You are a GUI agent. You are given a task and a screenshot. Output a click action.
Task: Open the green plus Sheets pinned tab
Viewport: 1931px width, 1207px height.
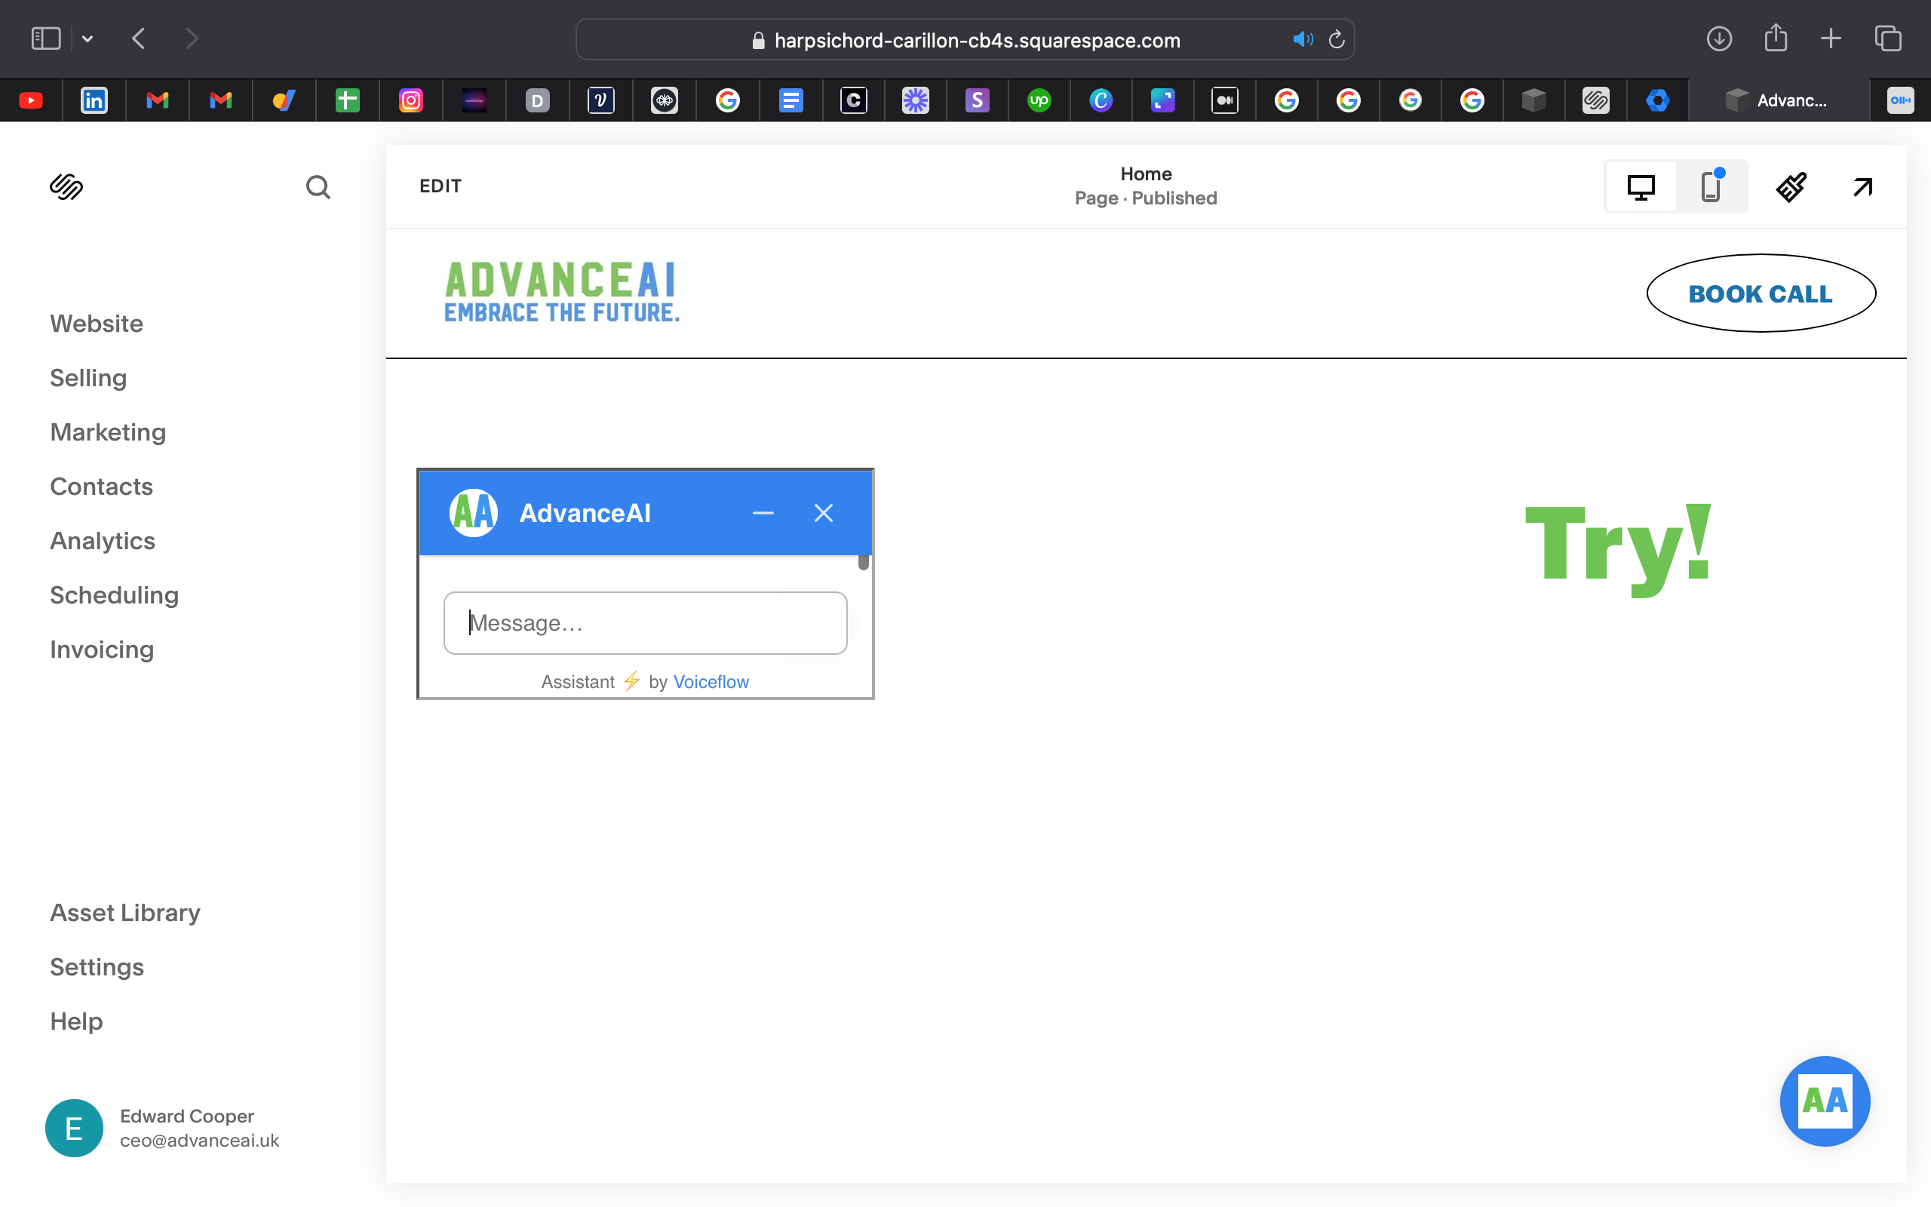(347, 100)
